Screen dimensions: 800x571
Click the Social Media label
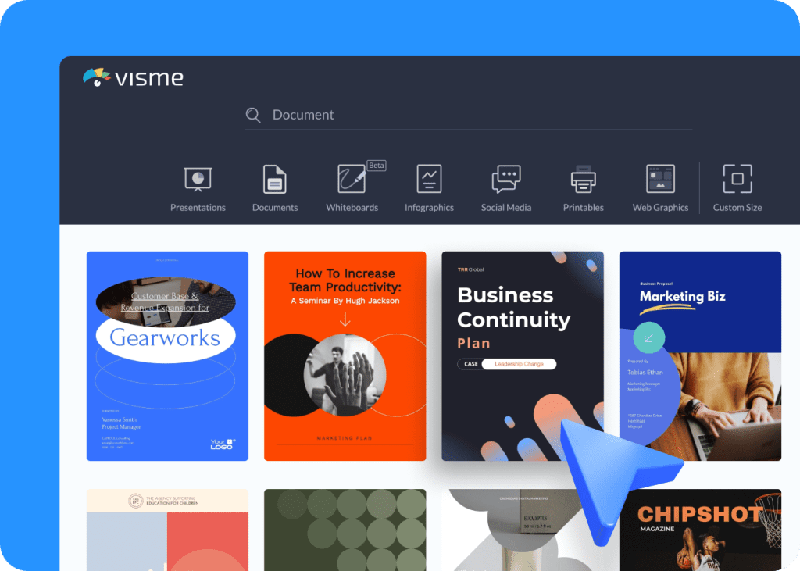506,208
